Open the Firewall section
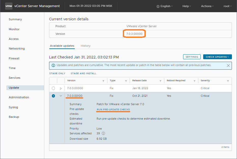Image resolution: width=237 pixels, height=159 pixels. pos(14,58)
